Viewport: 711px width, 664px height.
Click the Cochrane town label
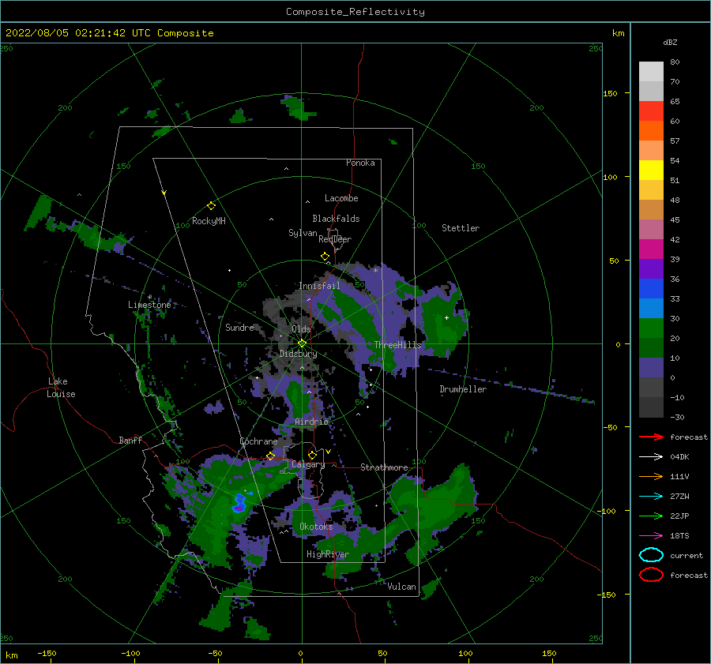pyautogui.click(x=258, y=441)
